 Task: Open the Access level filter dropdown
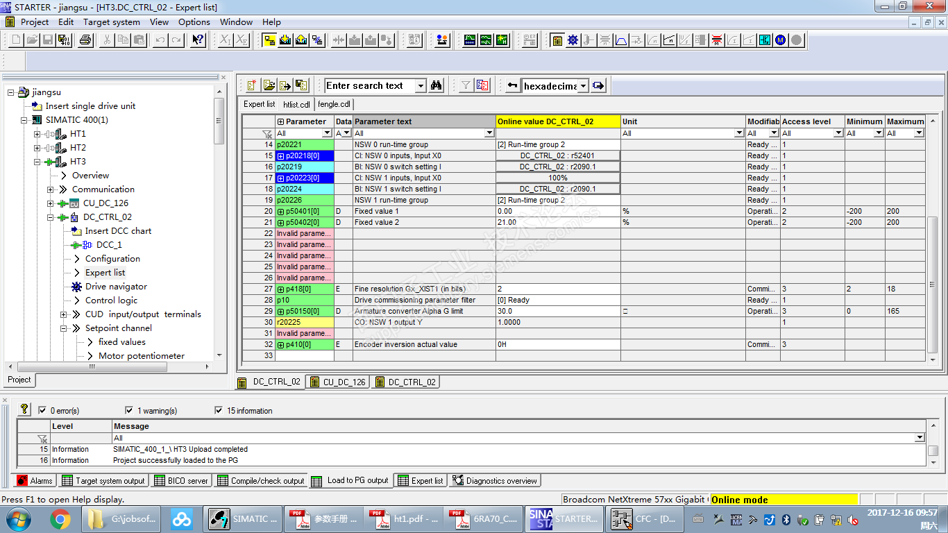pos(838,133)
